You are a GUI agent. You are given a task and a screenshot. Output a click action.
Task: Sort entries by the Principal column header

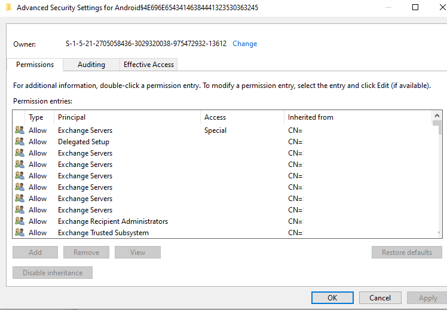127,117
